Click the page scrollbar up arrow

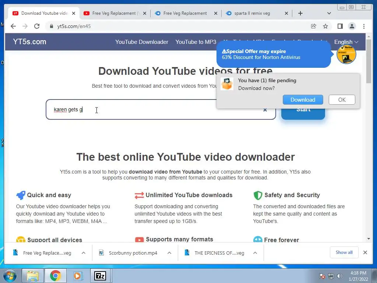point(369,36)
